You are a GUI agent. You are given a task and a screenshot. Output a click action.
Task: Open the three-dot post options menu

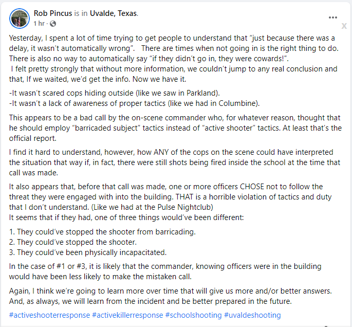(x=332, y=17)
